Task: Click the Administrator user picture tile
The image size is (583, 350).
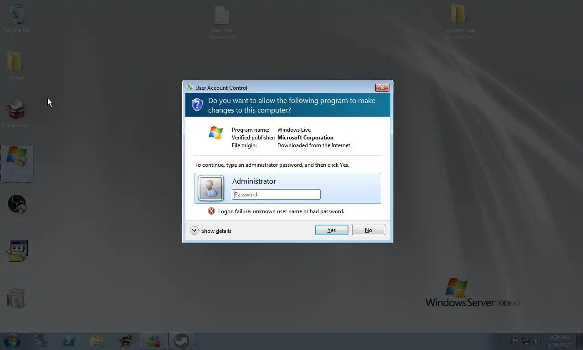Action: (x=211, y=188)
